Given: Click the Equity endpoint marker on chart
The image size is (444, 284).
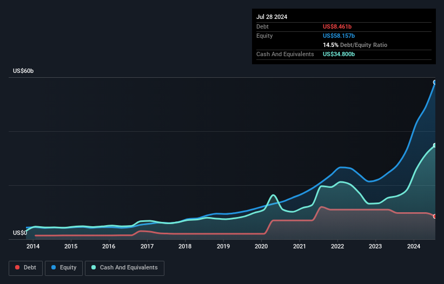Looking at the screenshot, I should (435, 82).
